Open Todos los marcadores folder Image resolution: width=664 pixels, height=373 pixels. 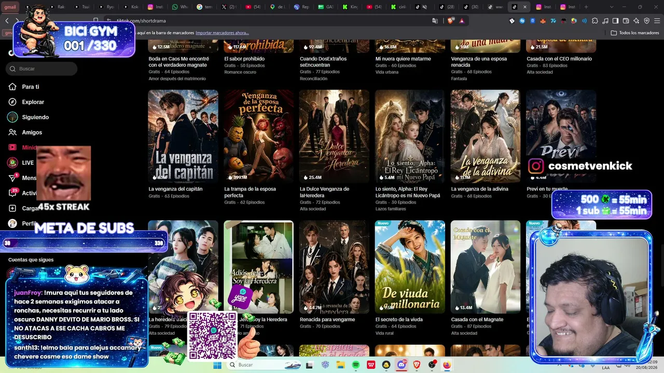coord(635,33)
